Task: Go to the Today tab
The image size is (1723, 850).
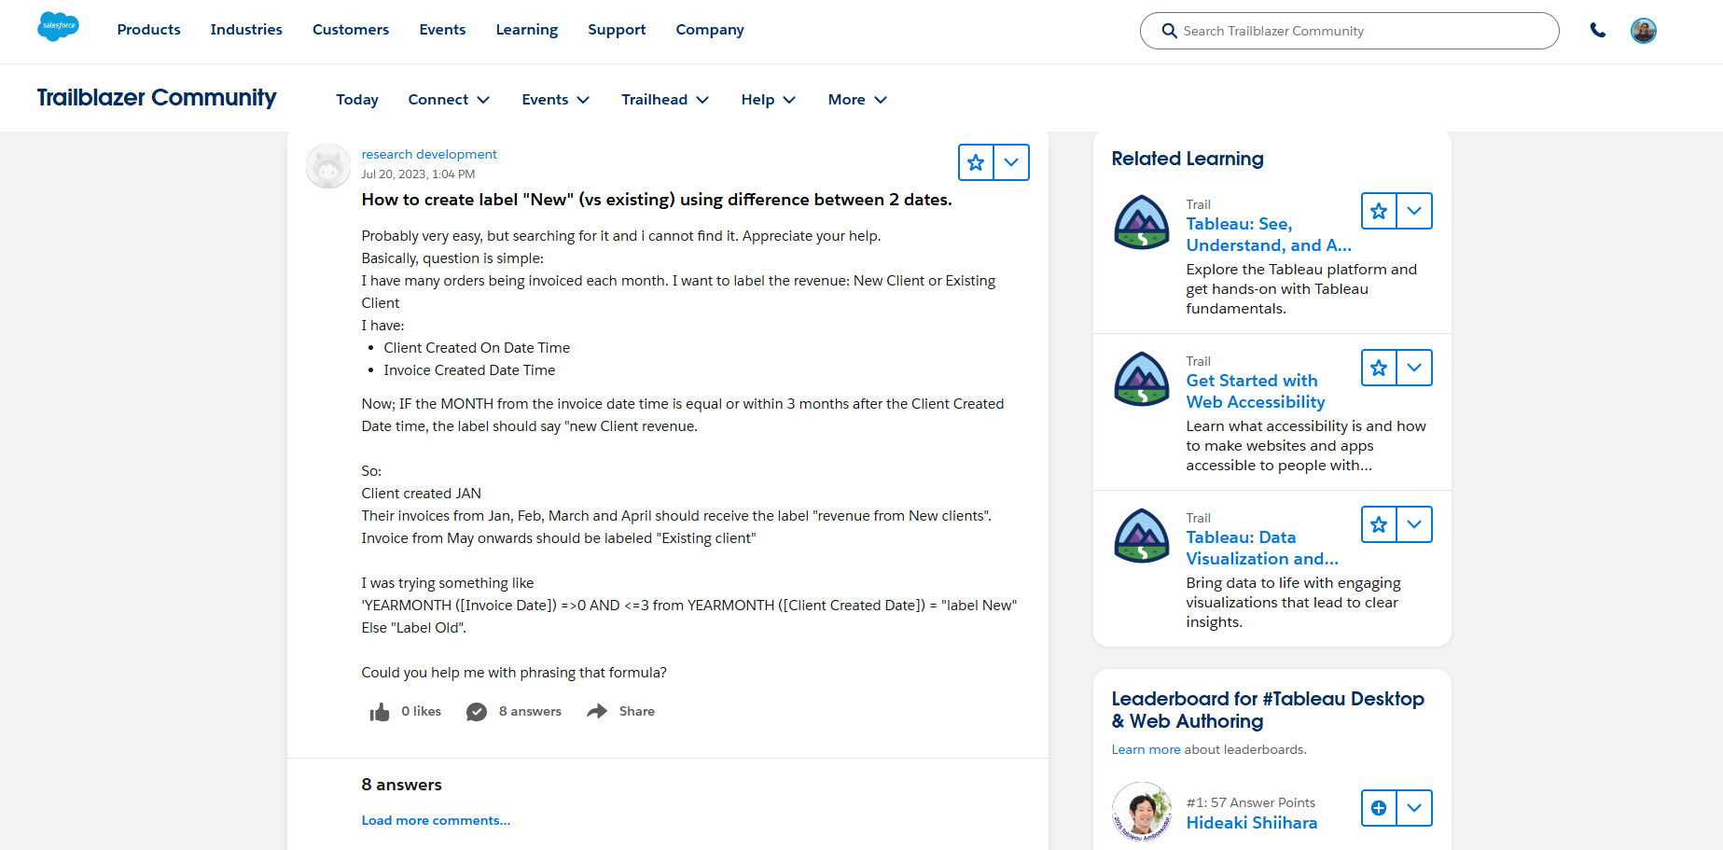Action: (x=357, y=100)
